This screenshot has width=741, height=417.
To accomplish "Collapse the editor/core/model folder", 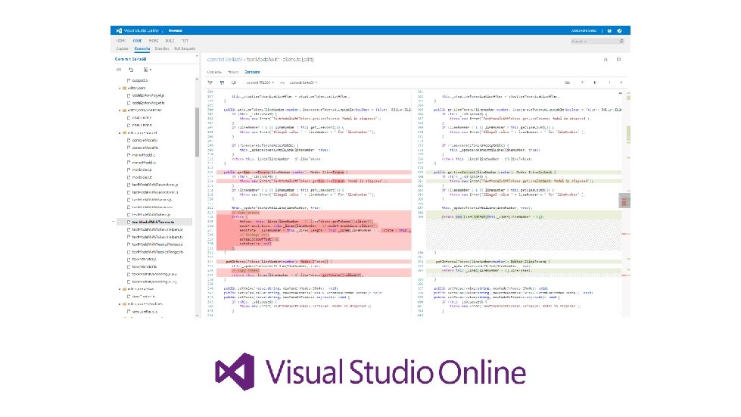I will point(120,133).
